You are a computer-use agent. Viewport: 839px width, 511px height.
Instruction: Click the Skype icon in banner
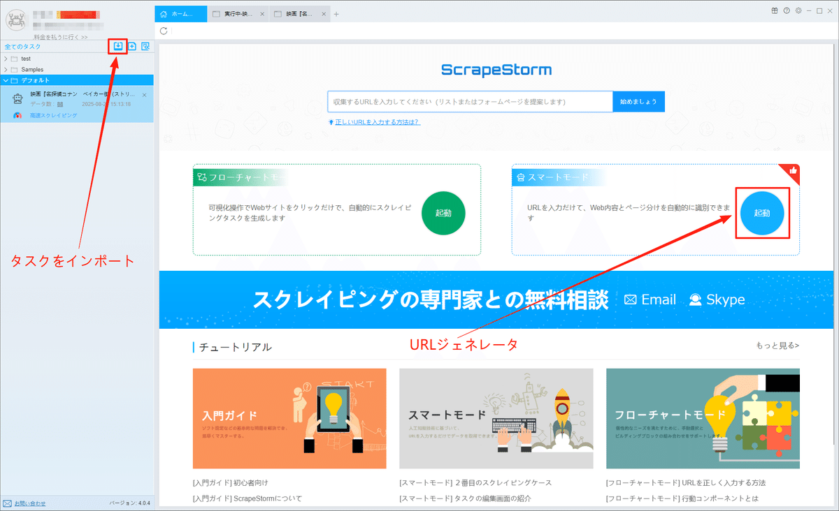click(x=696, y=300)
